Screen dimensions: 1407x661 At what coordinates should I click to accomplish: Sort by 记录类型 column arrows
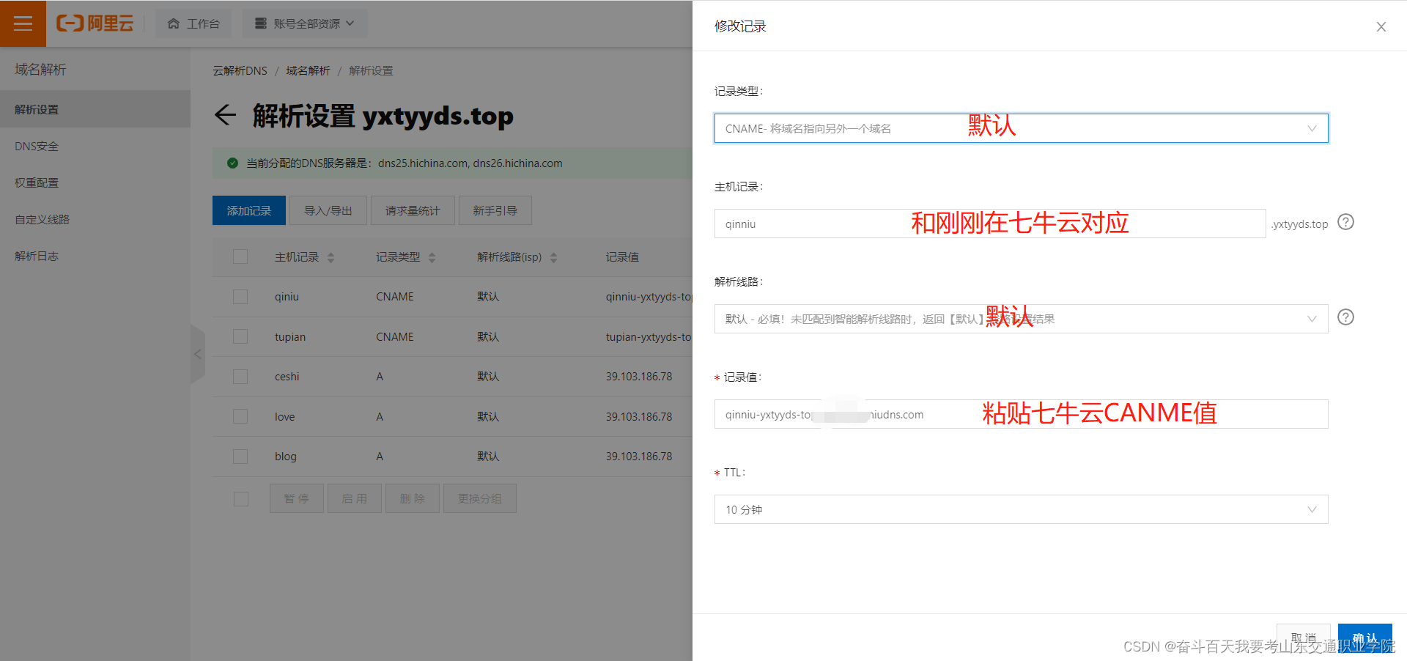coord(432,257)
